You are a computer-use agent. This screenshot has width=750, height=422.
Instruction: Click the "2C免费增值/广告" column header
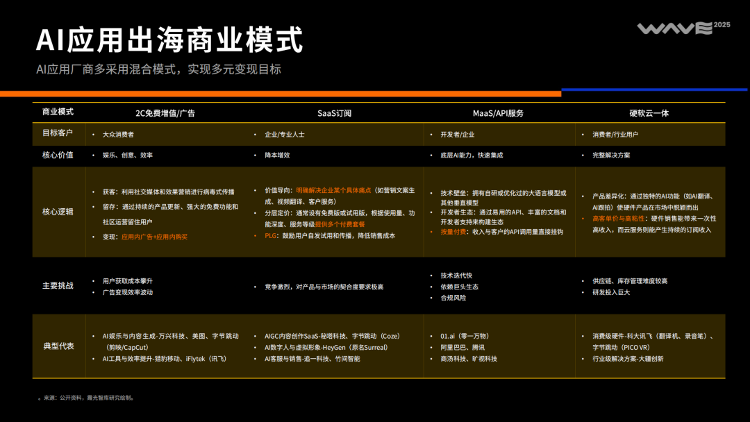(x=165, y=113)
